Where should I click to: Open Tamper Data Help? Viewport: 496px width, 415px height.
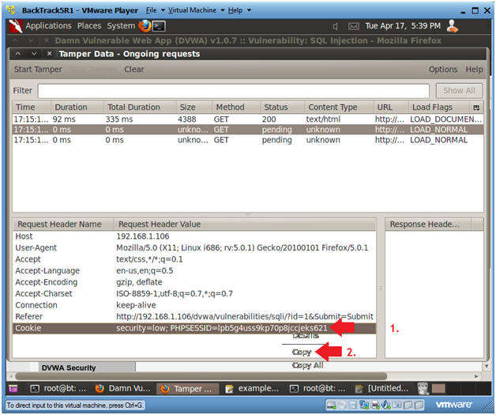(474, 70)
